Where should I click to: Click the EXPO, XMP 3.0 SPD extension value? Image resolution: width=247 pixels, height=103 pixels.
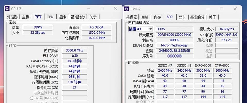(x=226, y=35)
